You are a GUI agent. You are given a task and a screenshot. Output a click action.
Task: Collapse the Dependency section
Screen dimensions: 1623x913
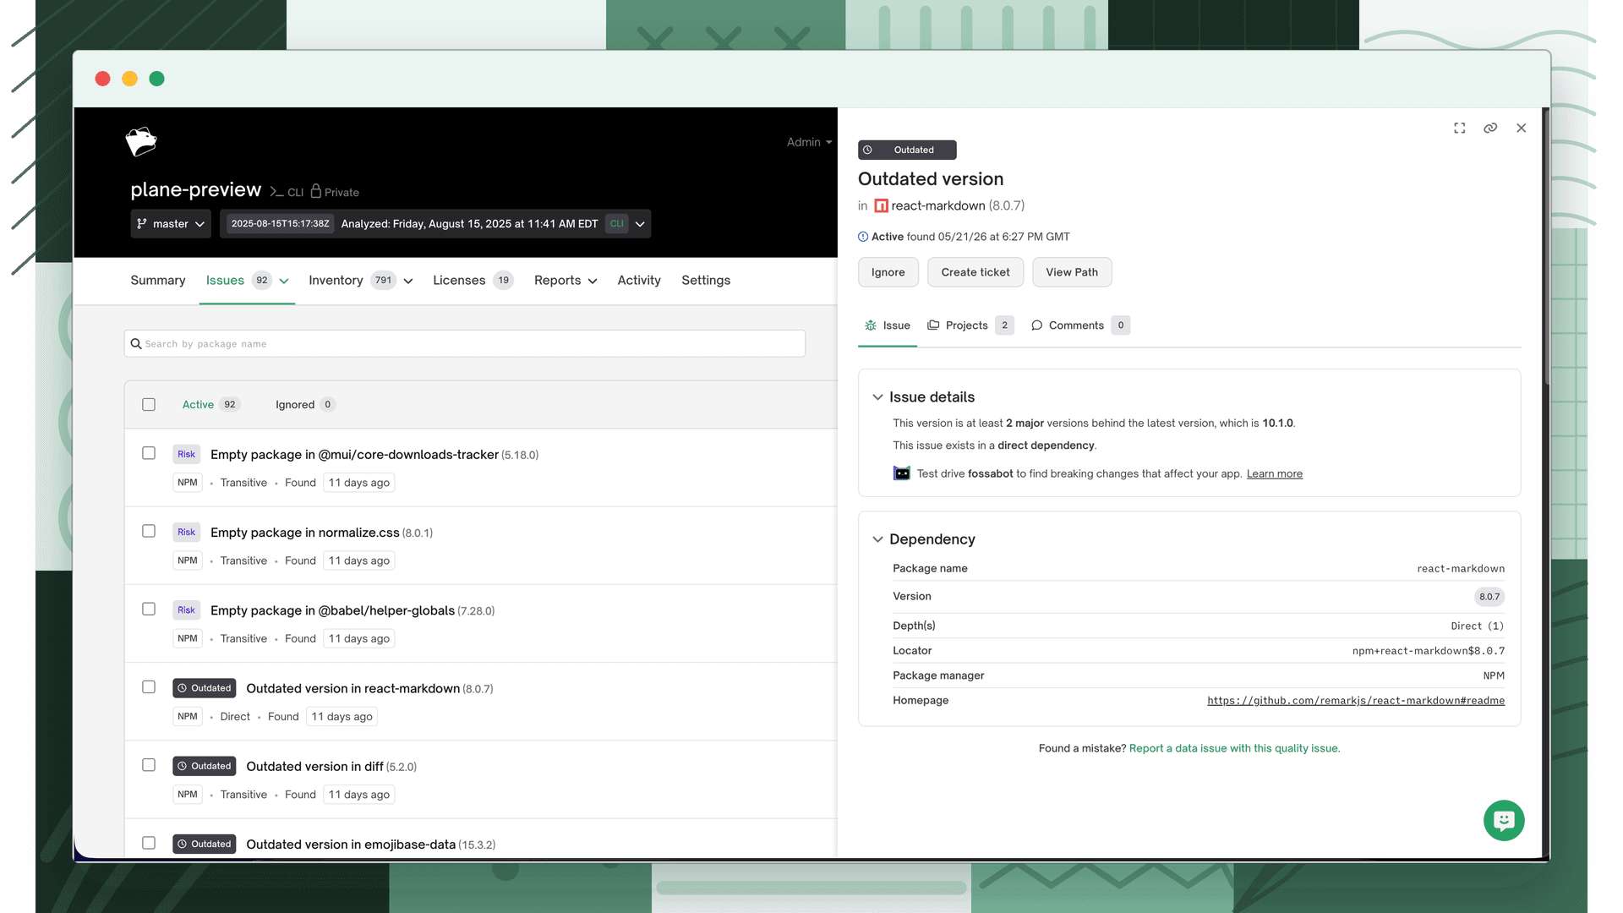(877, 539)
